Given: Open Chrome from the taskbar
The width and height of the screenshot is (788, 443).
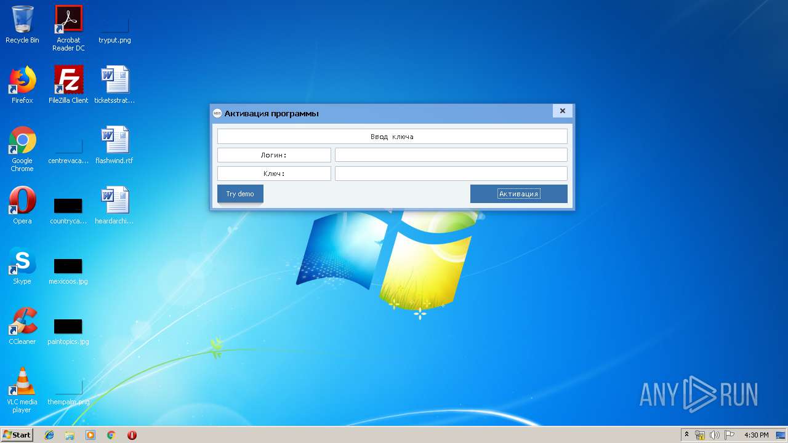Looking at the screenshot, I should coord(111,435).
